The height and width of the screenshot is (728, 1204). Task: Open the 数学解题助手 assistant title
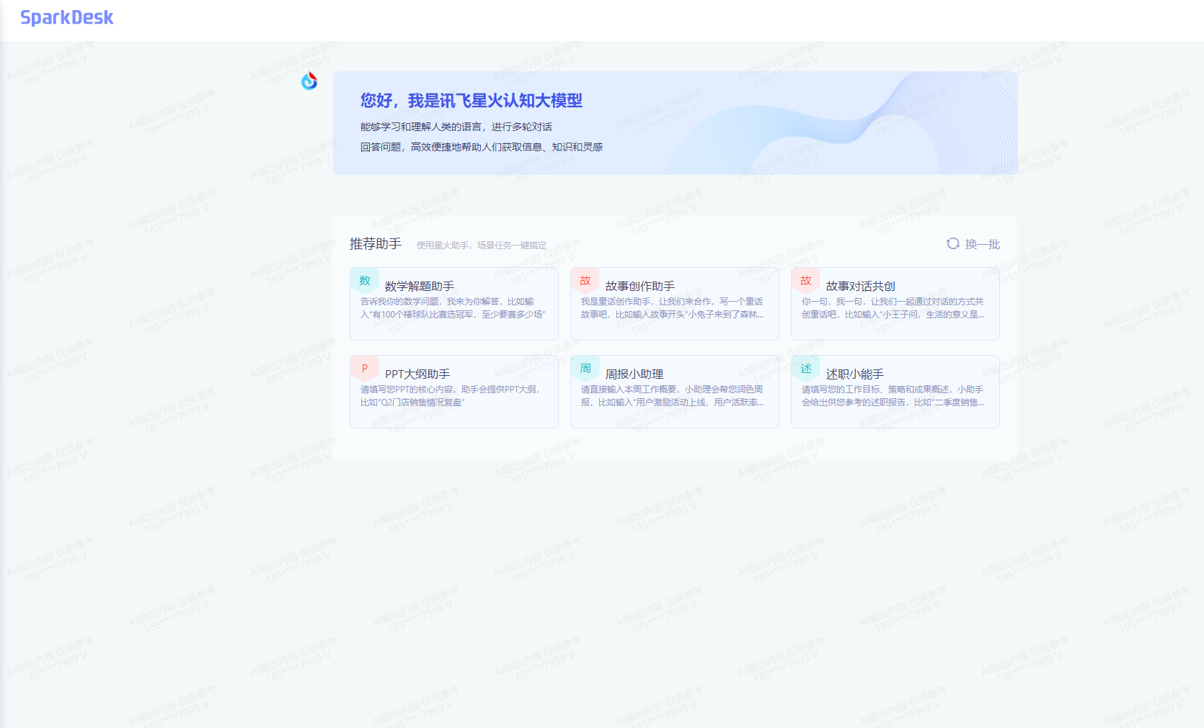coord(419,286)
